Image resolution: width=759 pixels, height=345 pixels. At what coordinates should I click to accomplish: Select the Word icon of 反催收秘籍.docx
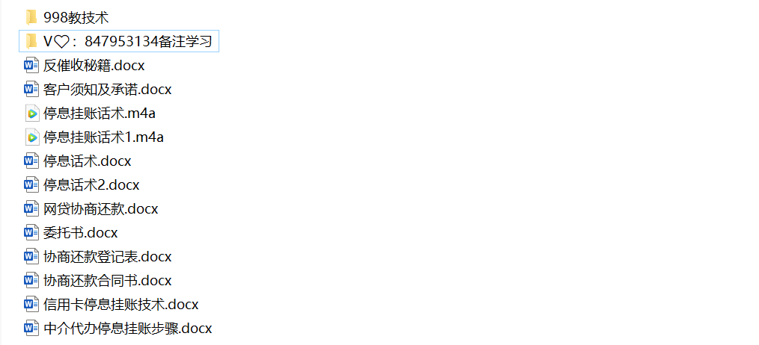[31, 65]
